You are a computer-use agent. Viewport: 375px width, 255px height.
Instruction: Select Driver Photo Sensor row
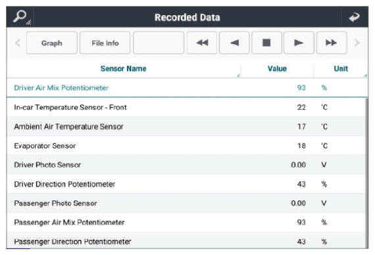[x=186, y=165]
